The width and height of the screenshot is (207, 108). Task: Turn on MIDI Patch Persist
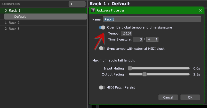[102, 87]
